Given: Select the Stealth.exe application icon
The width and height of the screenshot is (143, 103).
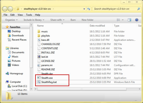Looking at the screenshot, I should pos(39,78).
